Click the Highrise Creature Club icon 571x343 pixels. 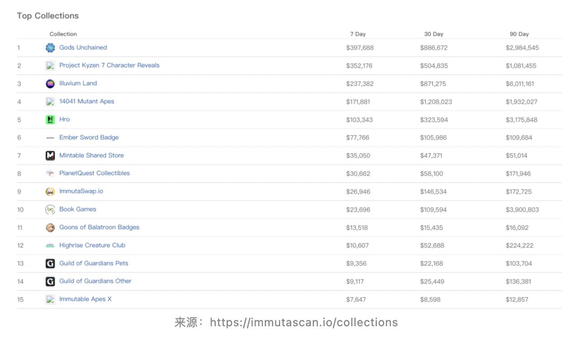tap(50, 245)
